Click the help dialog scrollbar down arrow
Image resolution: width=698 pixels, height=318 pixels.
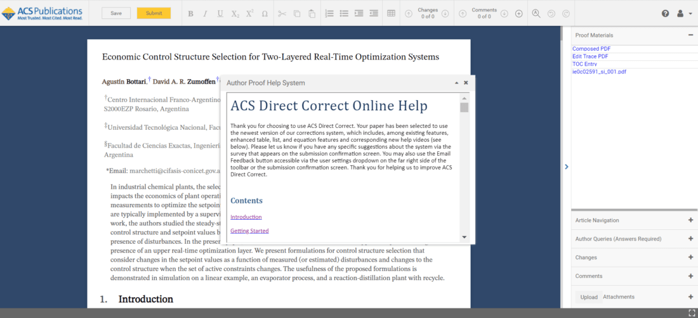pyautogui.click(x=464, y=237)
